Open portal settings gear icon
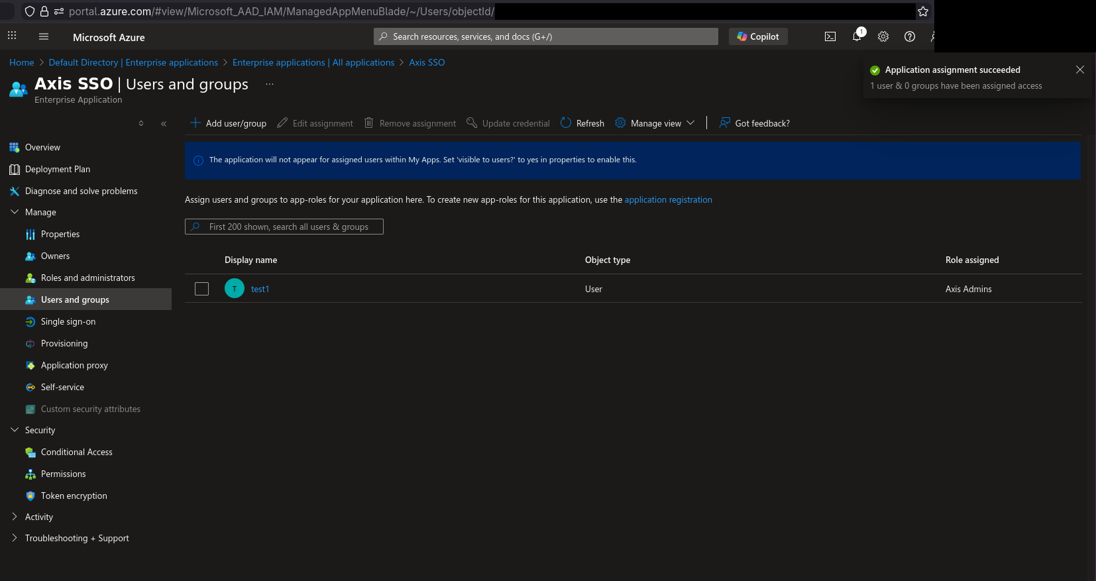Viewport: 1096px width, 581px height. [x=883, y=37]
